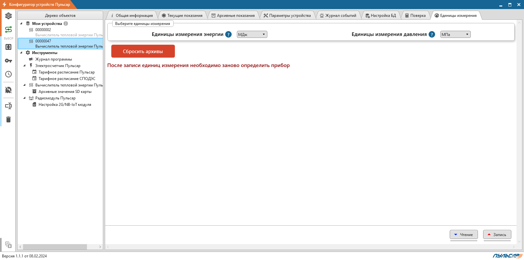The width and height of the screenshot is (524, 260).
Task: Select the Единицы измерения tab
Action: coord(456,16)
